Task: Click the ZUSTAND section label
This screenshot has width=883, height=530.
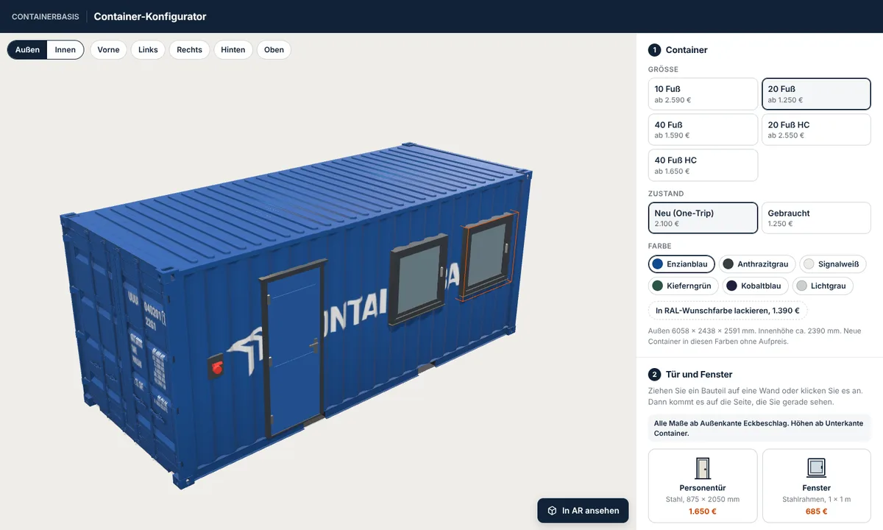Action: pyautogui.click(x=666, y=194)
